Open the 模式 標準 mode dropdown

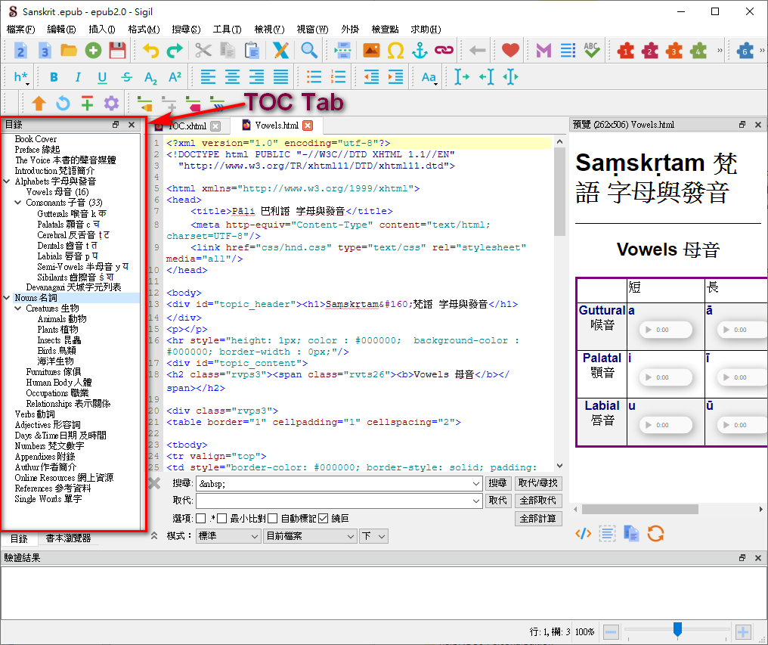(228, 536)
